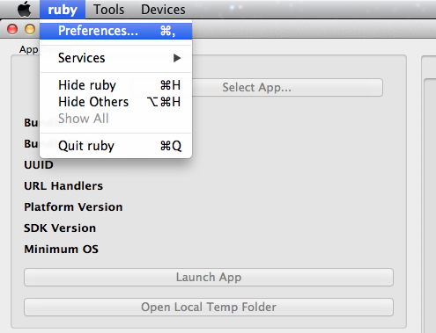
Task: Open the Tools menu
Action: point(109,10)
